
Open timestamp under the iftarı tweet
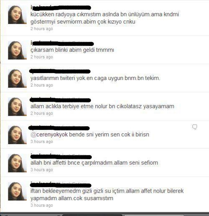[42, 205]
